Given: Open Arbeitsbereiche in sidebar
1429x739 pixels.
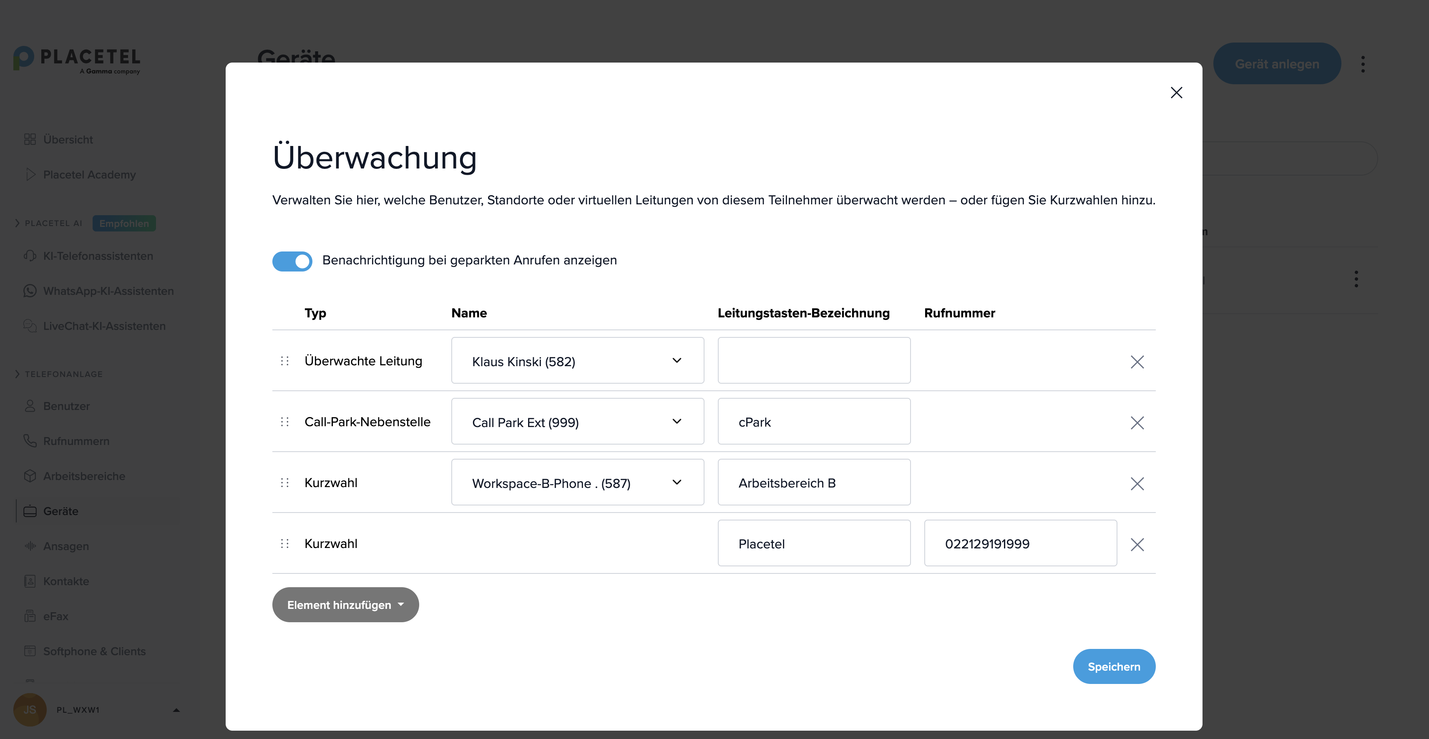Looking at the screenshot, I should (84, 476).
